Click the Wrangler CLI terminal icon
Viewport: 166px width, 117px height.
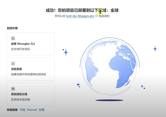[x=13, y=38]
